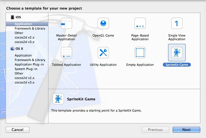Select Application Plug-in category
Screen dimensions: 206x138
click(x=29, y=64)
